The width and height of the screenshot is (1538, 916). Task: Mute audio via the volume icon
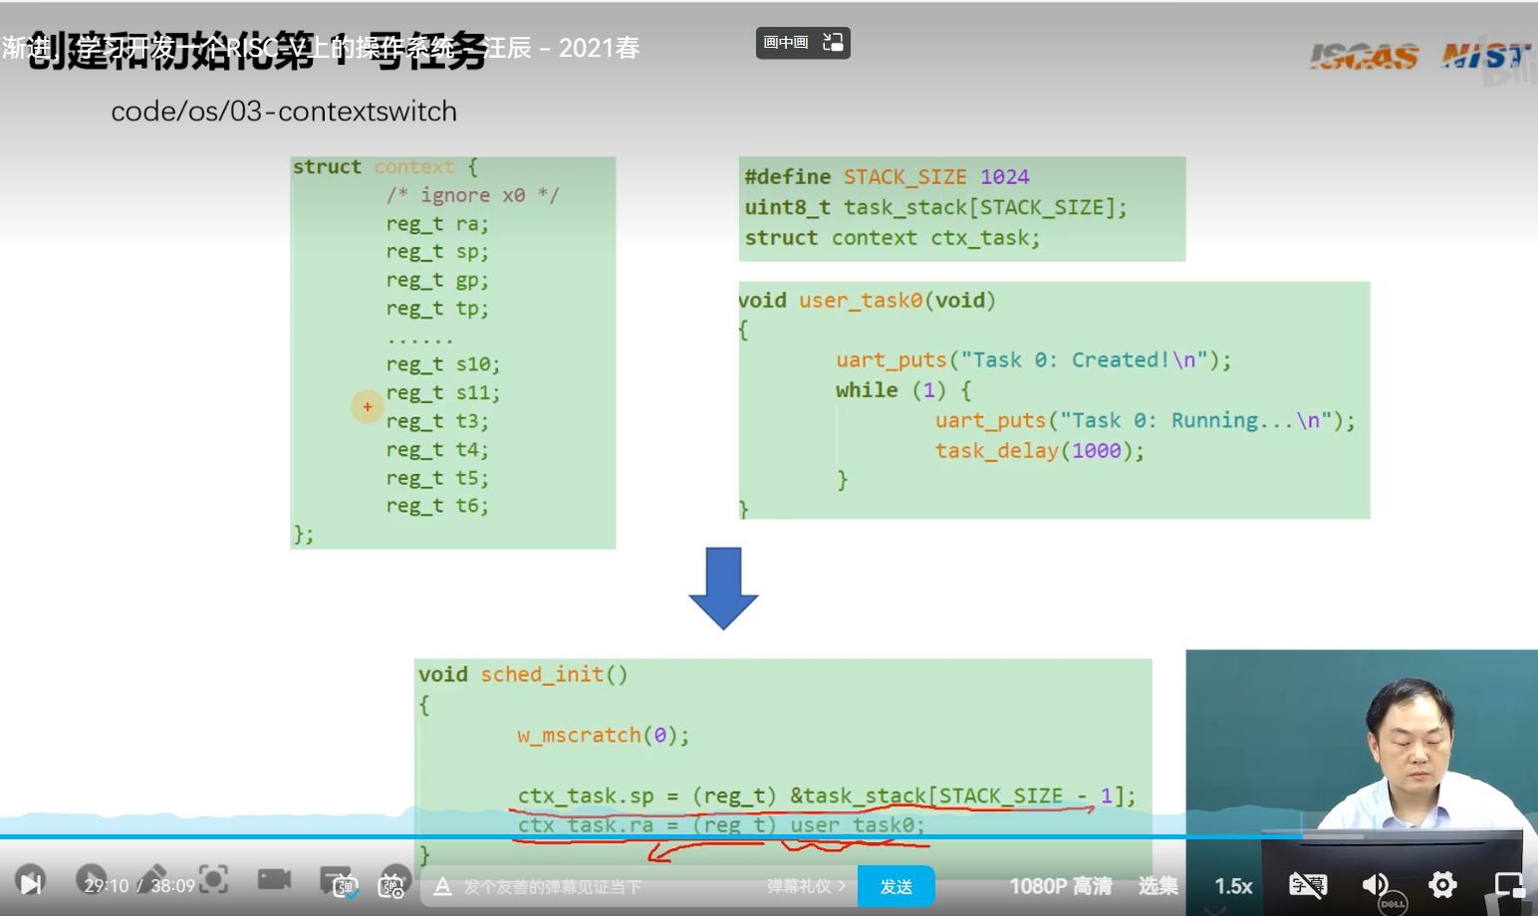click(1375, 884)
